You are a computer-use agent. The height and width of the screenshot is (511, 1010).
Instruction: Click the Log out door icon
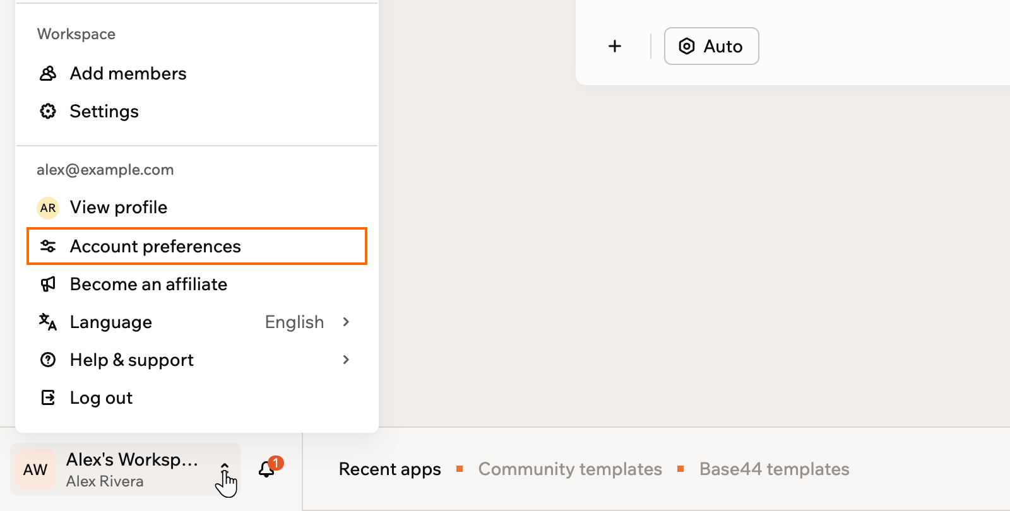coord(48,397)
